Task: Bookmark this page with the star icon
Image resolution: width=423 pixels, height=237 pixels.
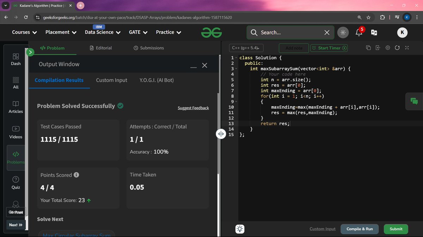Action: coord(368,17)
